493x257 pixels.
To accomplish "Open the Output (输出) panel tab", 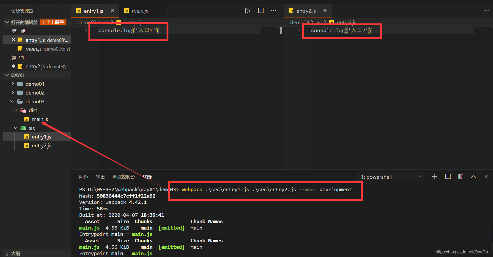I will tap(100, 177).
